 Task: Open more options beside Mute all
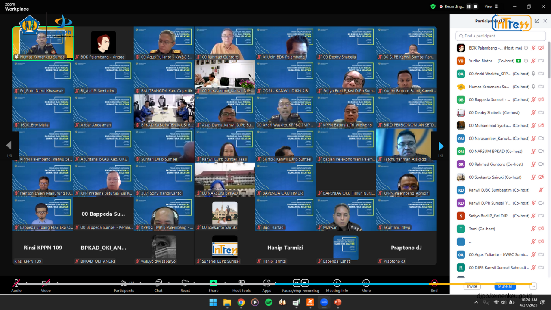pyautogui.click(x=533, y=286)
